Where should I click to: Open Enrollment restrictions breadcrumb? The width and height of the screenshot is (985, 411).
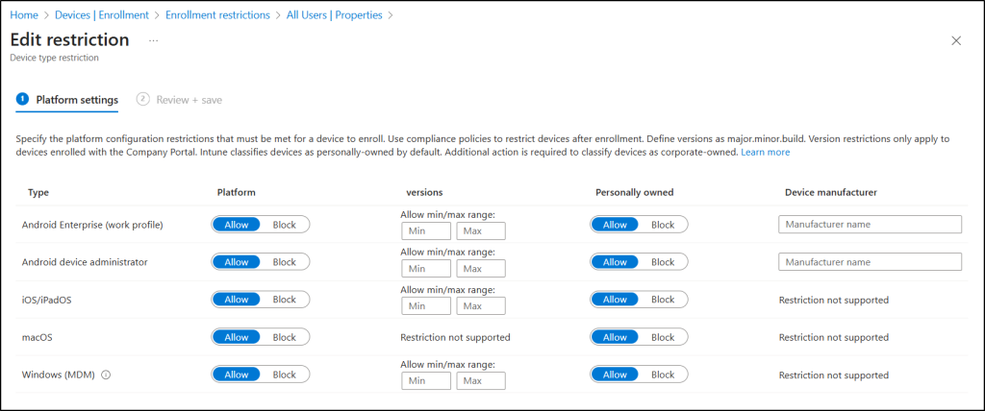[x=220, y=15]
